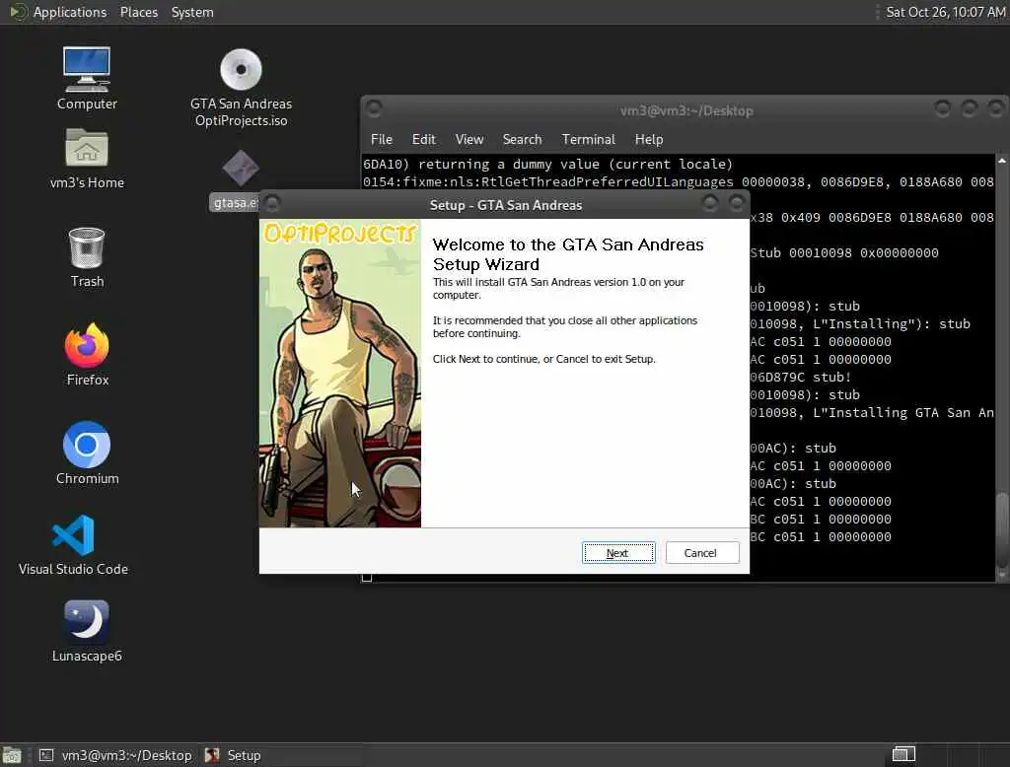Click the OptiProjects wizard banner image
This screenshot has height=767, width=1010.
point(340,374)
